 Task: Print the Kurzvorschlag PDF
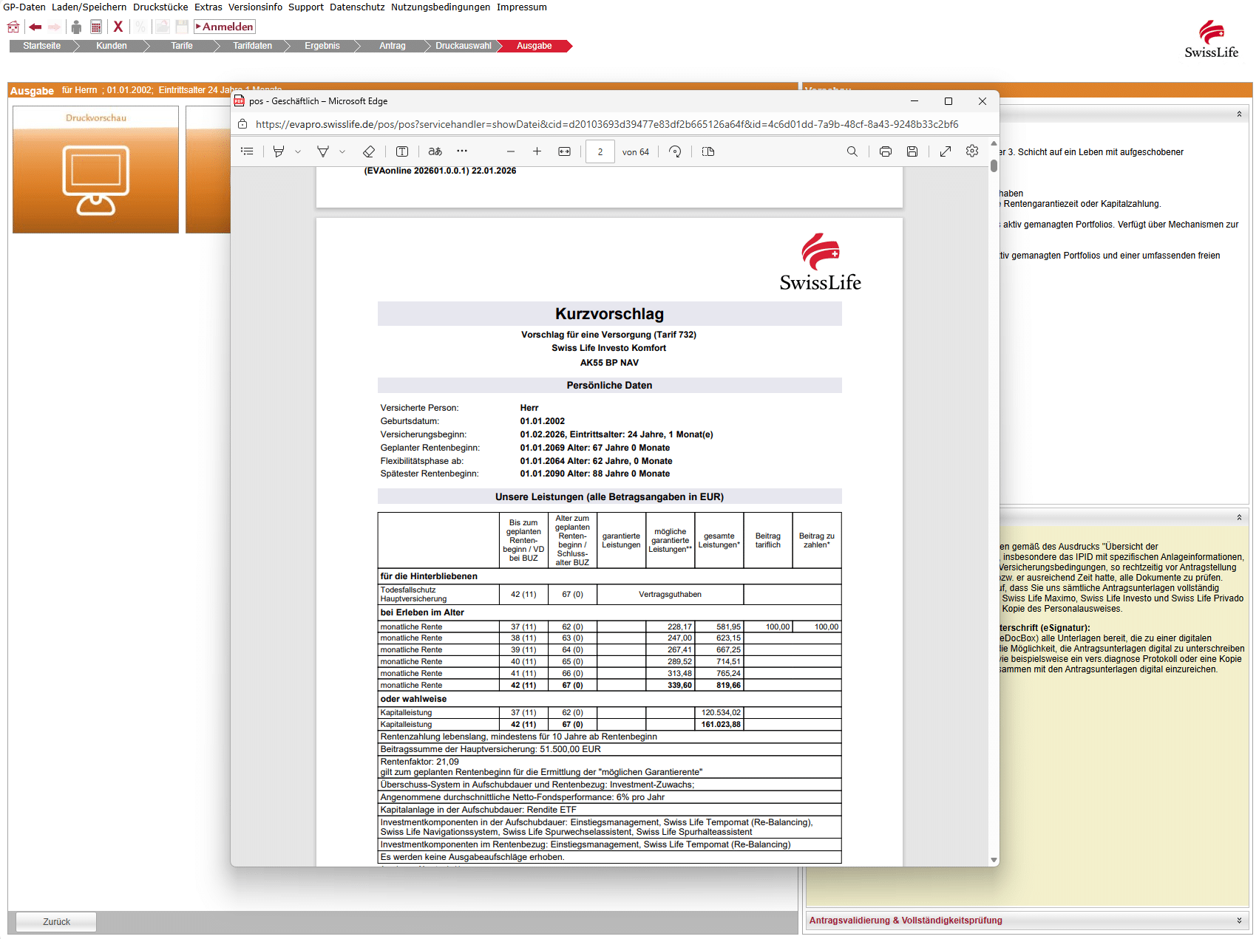(885, 151)
